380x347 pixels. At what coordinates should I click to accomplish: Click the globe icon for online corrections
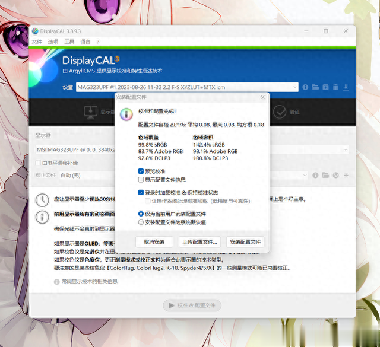[x=335, y=175]
